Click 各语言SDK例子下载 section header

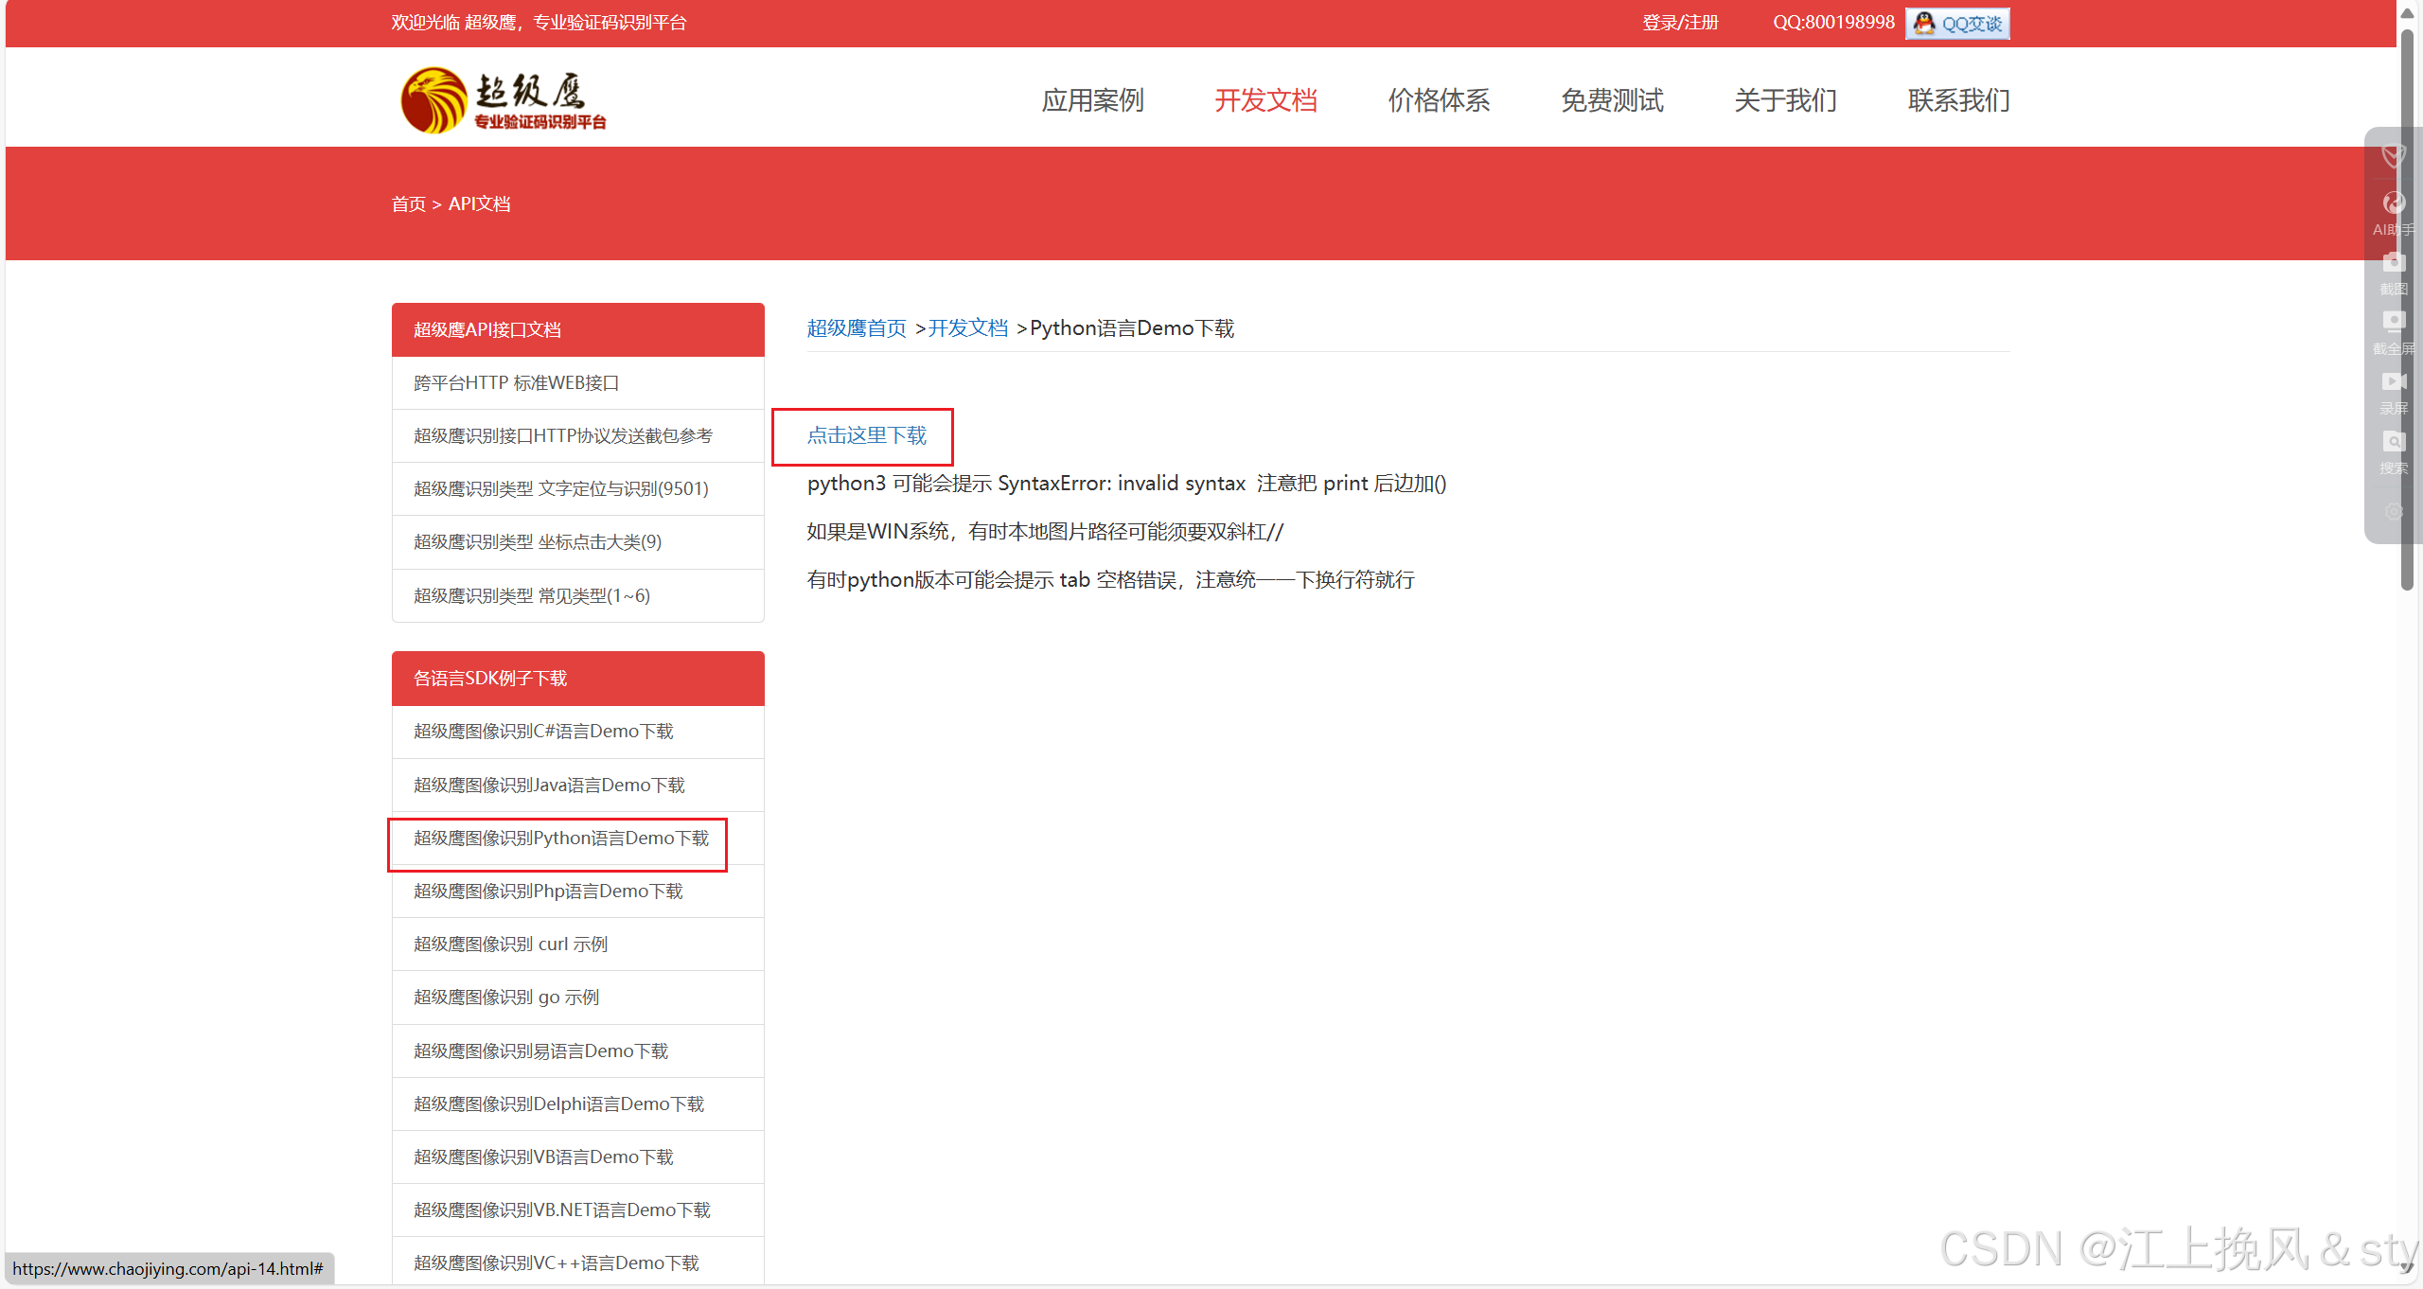tap(577, 679)
